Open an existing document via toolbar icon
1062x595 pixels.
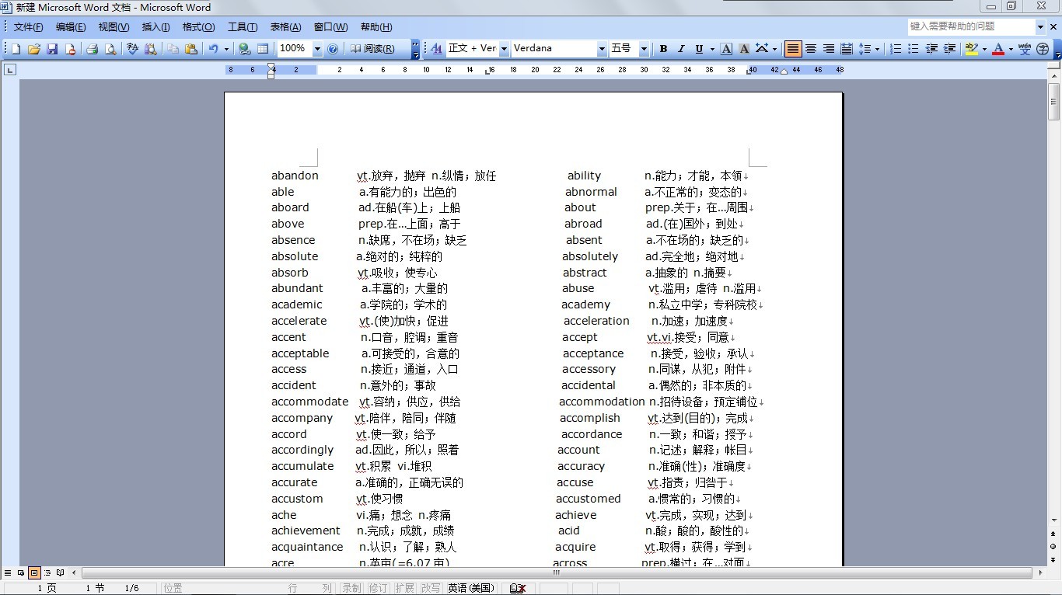click(33, 48)
